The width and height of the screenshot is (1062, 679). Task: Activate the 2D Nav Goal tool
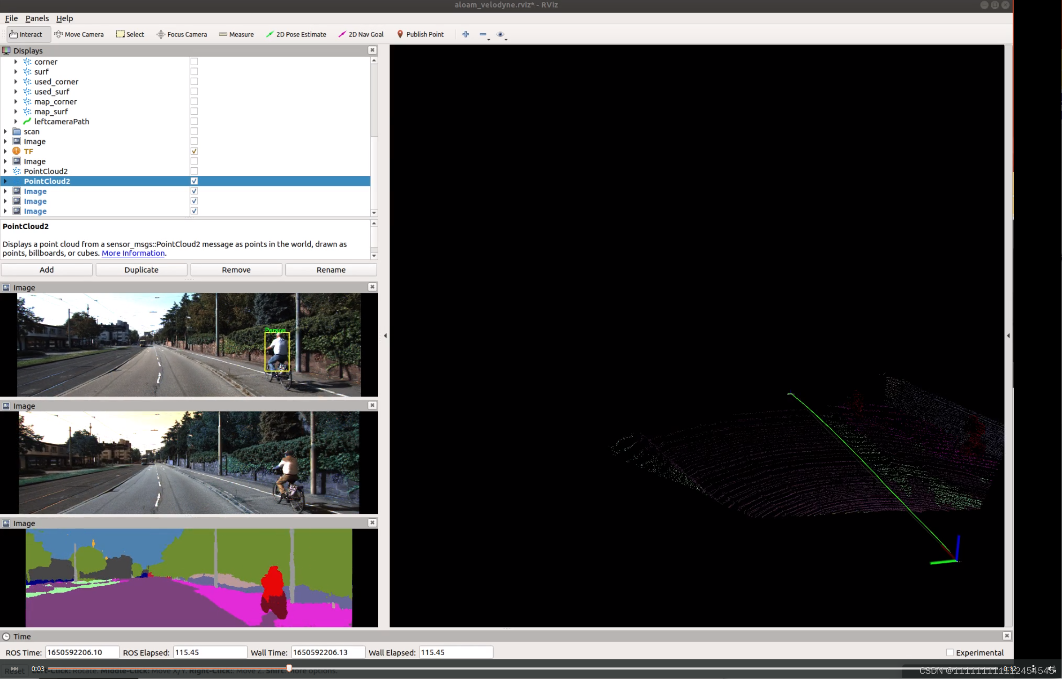pyautogui.click(x=361, y=34)
